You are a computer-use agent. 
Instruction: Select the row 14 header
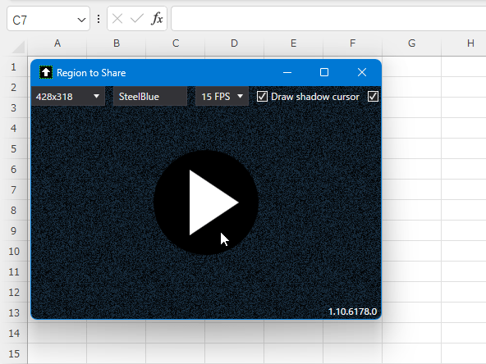[14, 334]
